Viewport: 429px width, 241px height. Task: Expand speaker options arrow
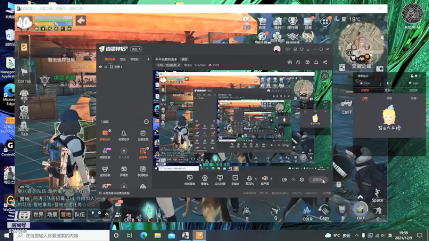pos(271,179)
